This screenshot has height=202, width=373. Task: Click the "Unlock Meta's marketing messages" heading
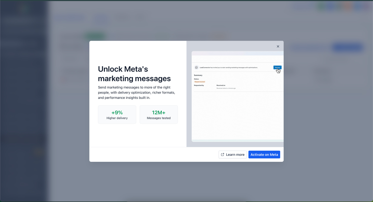click(134, 74)
